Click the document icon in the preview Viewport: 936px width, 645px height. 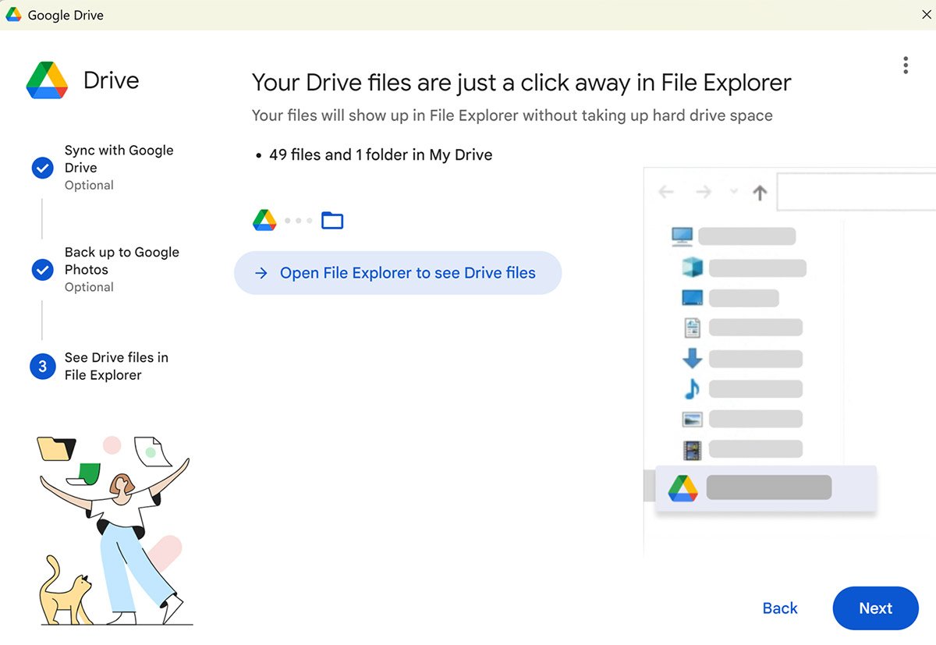click(x=692, y=328)
